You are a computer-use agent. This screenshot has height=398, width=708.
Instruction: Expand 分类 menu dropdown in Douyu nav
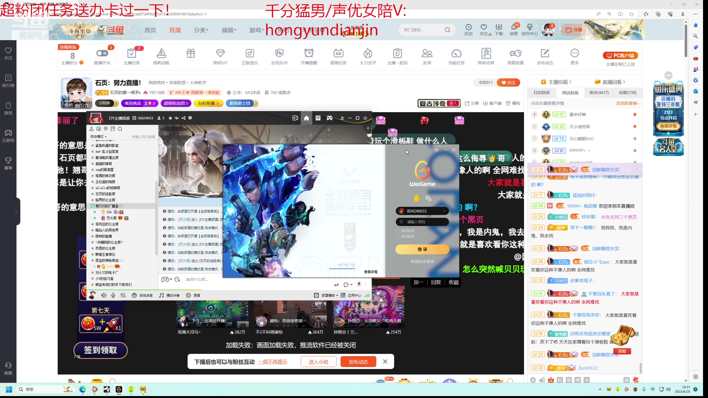pyautogui.click(x=201, y=30)
